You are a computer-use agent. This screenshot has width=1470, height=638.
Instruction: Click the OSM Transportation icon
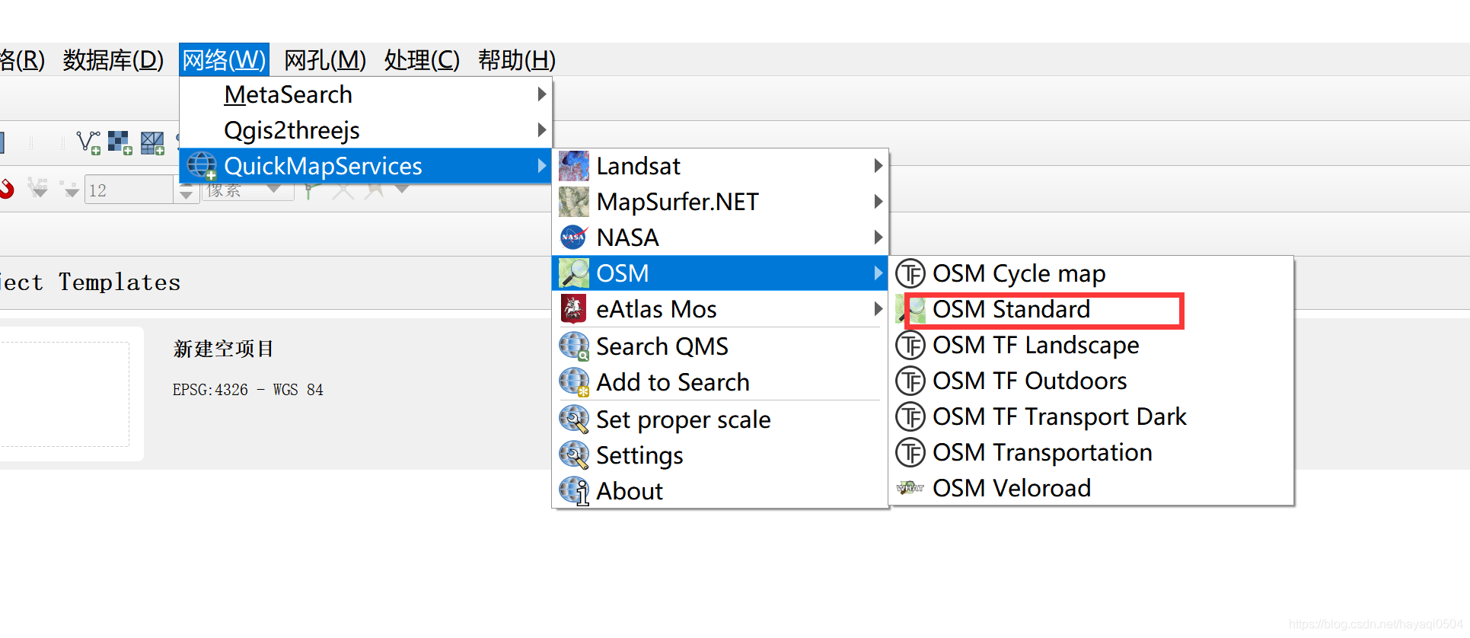point(910,452)
